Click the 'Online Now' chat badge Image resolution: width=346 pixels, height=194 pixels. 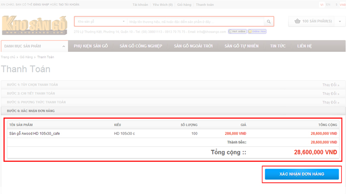pos(256,31)
